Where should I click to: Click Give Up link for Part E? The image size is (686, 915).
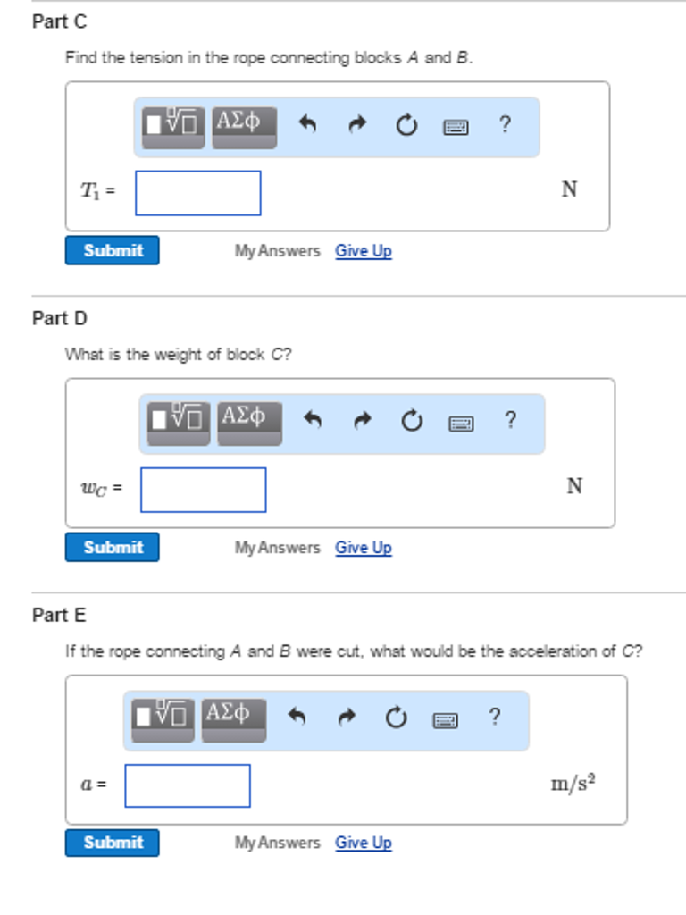[x=364, y=843]
